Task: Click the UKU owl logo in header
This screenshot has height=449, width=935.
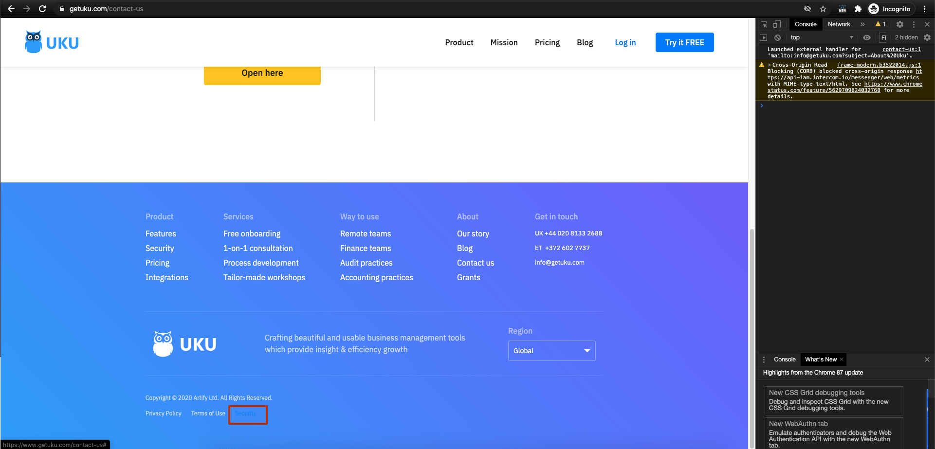Action: (x=52, y=42)
